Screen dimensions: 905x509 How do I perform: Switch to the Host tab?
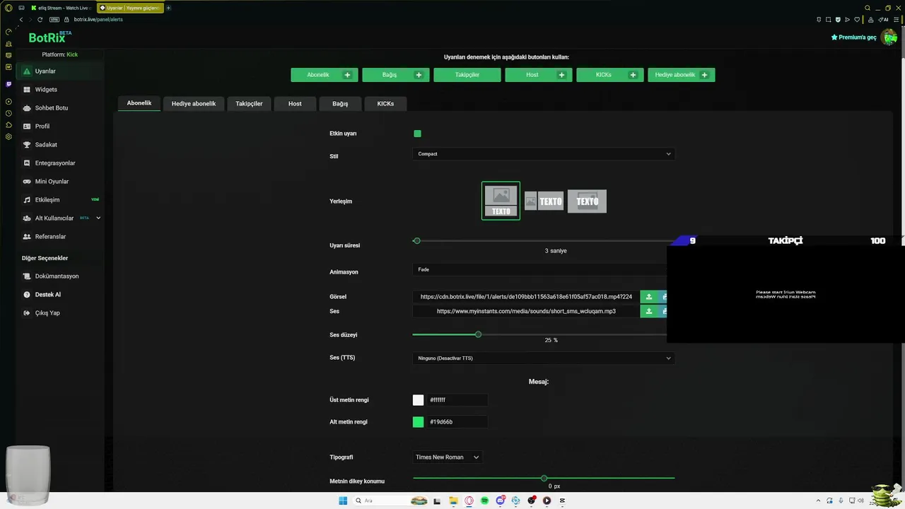tap(295, 104)
